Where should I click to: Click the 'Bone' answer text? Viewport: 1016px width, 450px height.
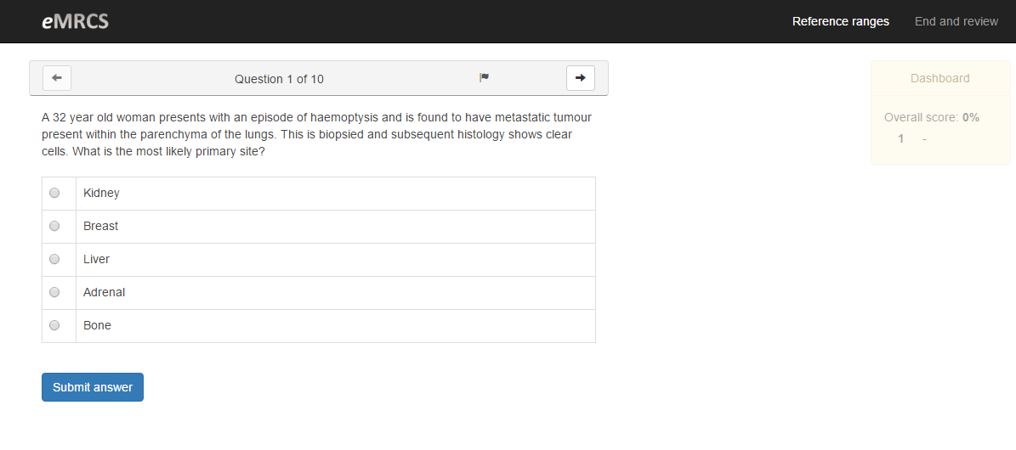pyautogui.click(x=97, y=326)
